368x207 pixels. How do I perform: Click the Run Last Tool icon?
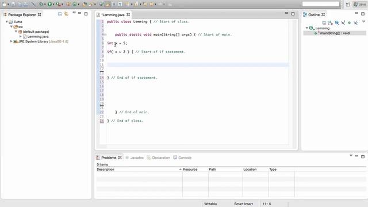point(58,4)
